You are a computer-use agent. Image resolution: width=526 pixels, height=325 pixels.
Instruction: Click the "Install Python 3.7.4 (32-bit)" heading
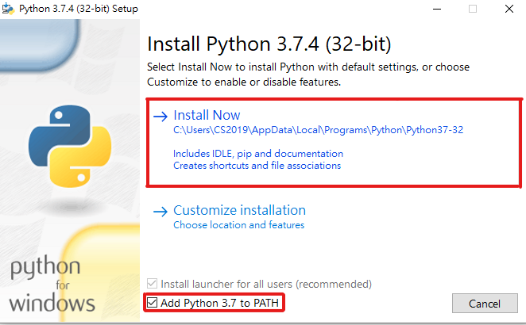coord(270,43)
